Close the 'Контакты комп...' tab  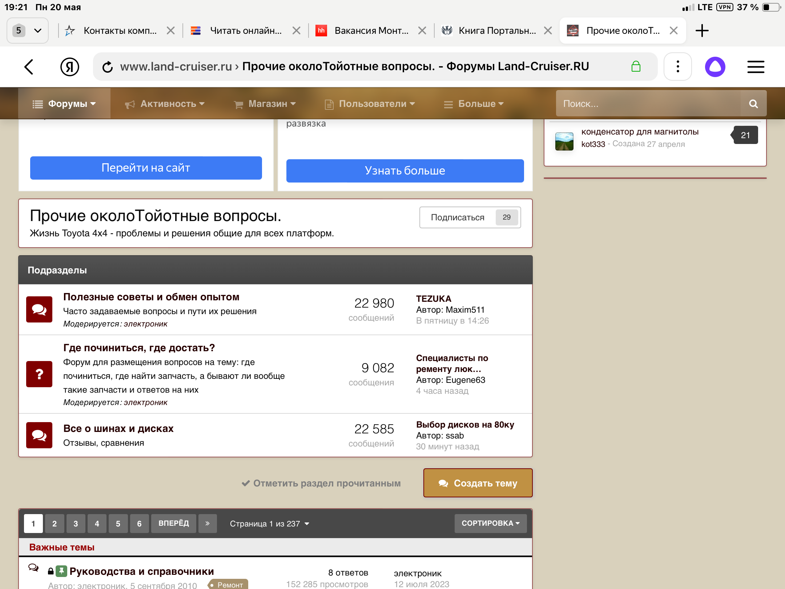point(170,31)
